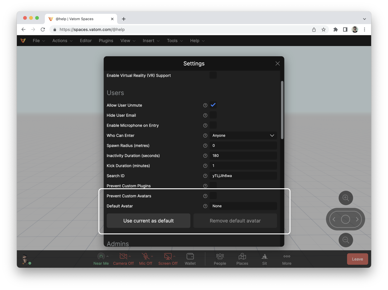Image resolution: width=388 pixels, height=290 pixels.
Task: Zoom out with the magnifier minus icon
Action: click(x=346, y=240)
